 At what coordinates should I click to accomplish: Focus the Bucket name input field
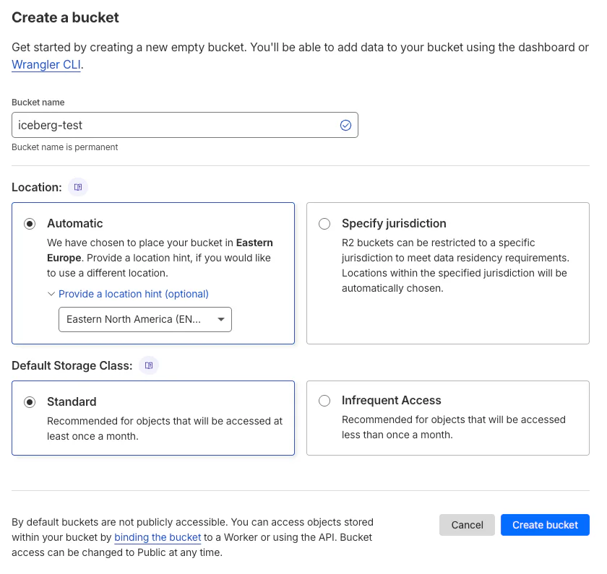(x=185, y=126)
